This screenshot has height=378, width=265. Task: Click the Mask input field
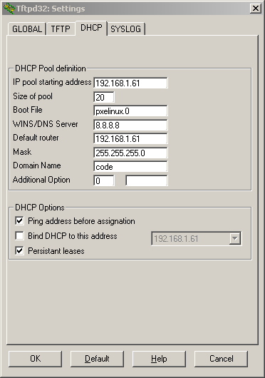click(130, 153)
